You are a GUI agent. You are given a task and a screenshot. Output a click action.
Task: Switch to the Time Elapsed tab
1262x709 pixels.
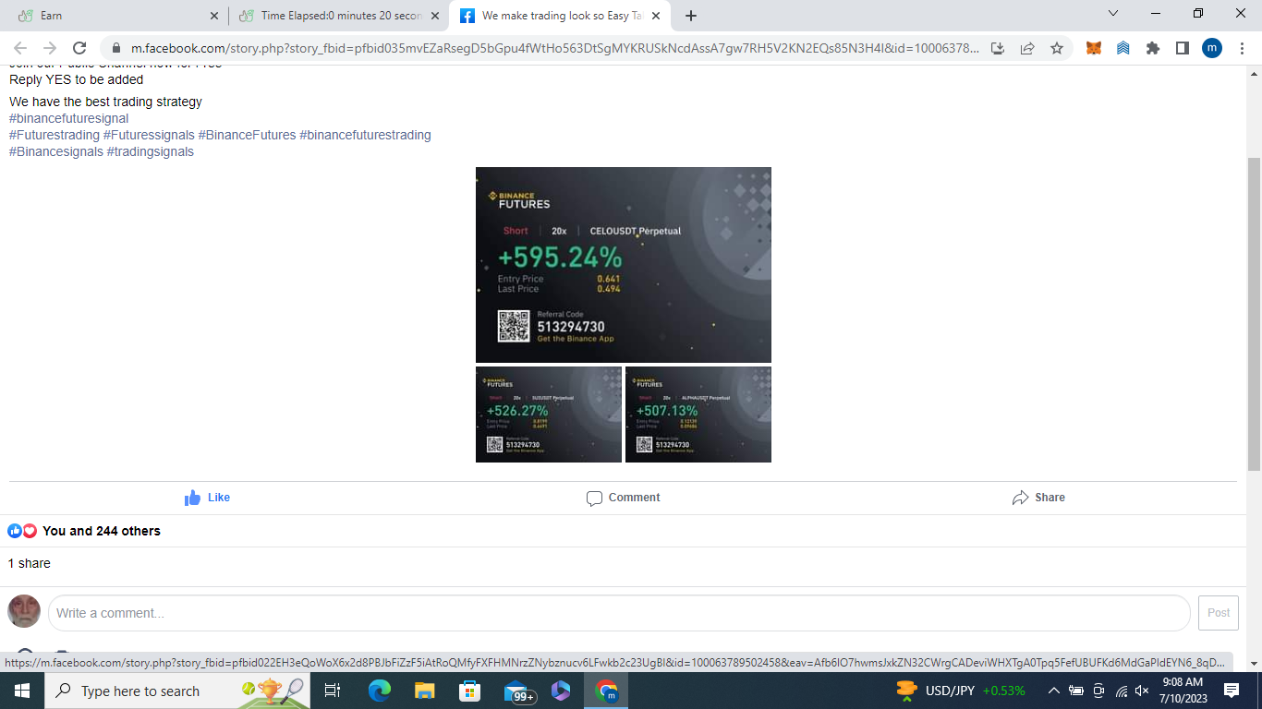tap(337, 16)
